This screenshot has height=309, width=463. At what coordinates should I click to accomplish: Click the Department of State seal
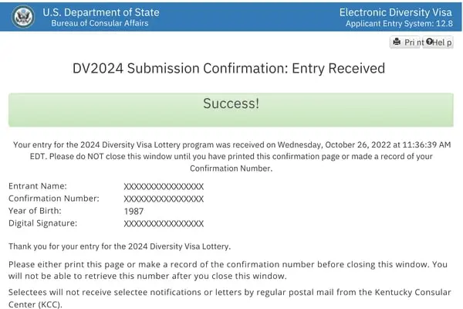22,16
